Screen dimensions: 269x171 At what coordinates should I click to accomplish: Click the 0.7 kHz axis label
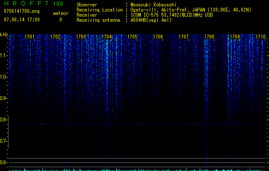coord(3,141)
